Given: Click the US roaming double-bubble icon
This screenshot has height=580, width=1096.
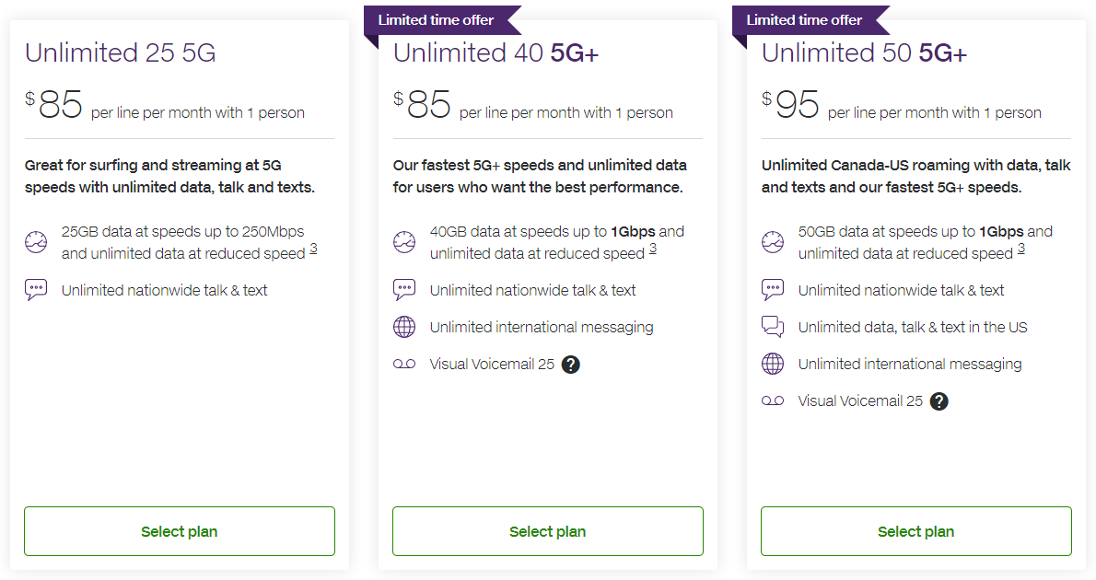Looking at the screenshot, I should (773, 327).
